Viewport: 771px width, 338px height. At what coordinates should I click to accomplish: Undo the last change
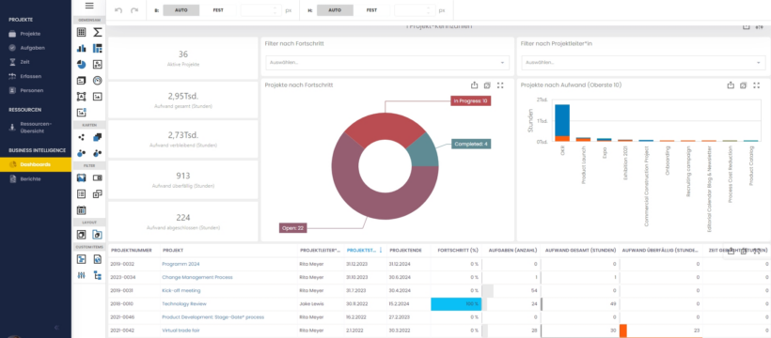118,10
